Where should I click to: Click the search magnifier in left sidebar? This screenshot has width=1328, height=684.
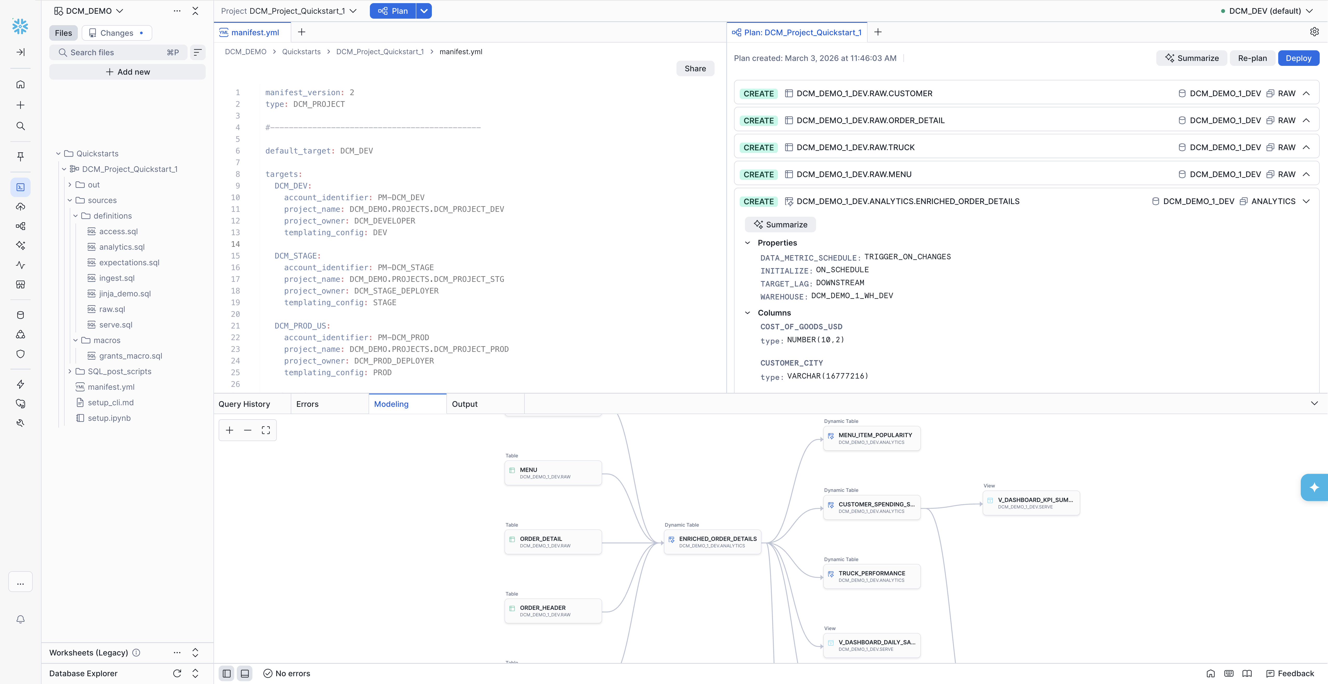pos(21,126)
